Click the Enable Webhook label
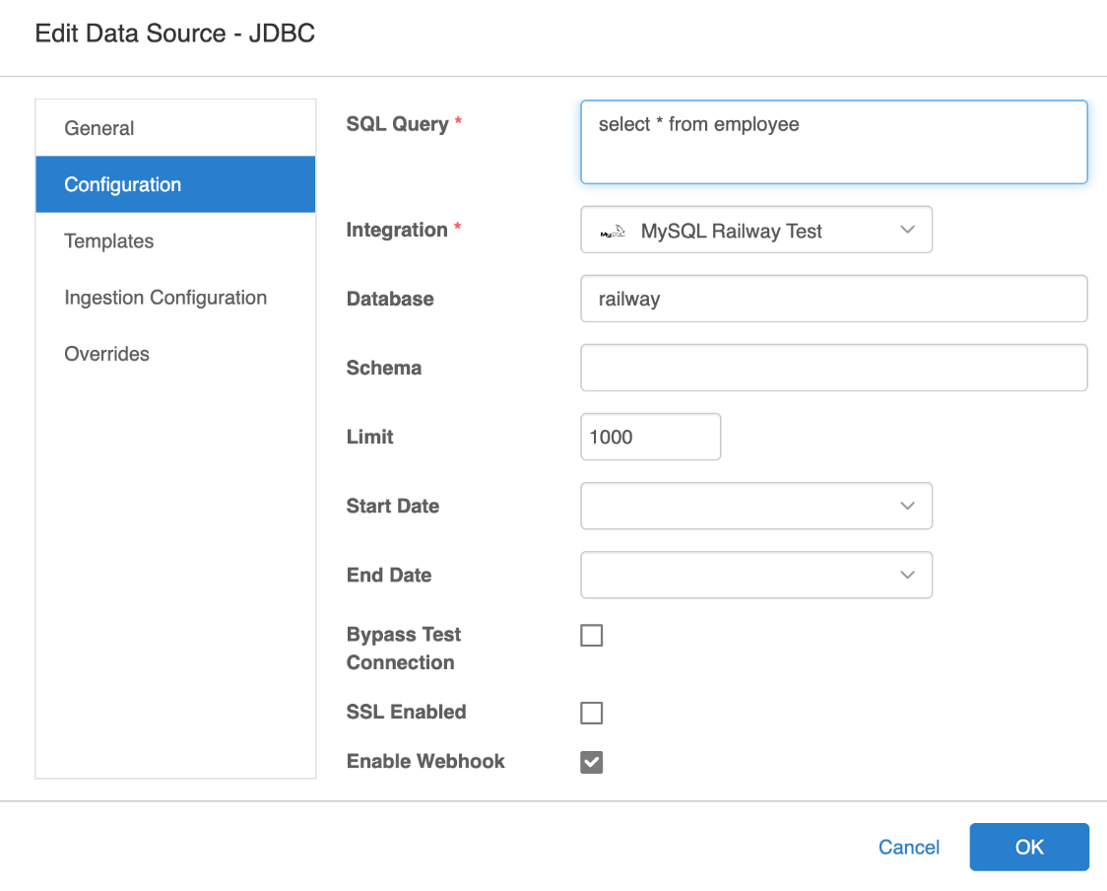The height and width of the screenshot is (891, 1107). (425, 762)
